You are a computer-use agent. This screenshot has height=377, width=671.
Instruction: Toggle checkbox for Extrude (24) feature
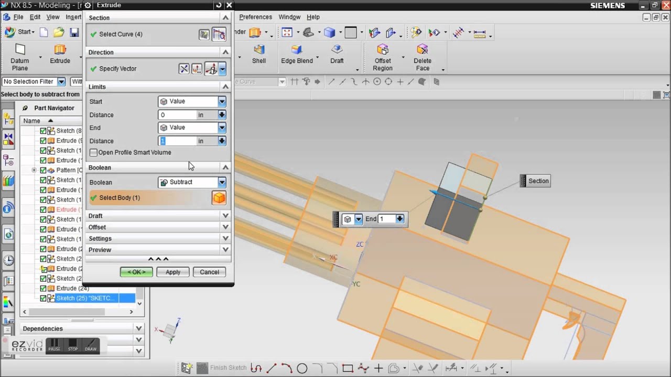pyautogui.click(x=44, y=289)
